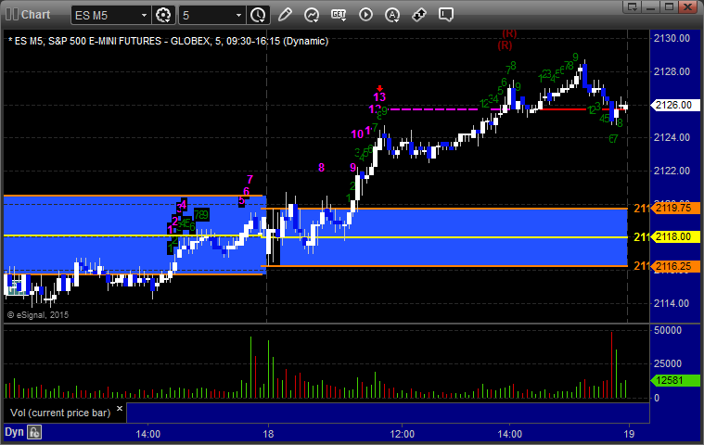Click the orange 2116.25 price label
Image resolution: width=704 pixels, height=445 pixels.
(676, 266)
